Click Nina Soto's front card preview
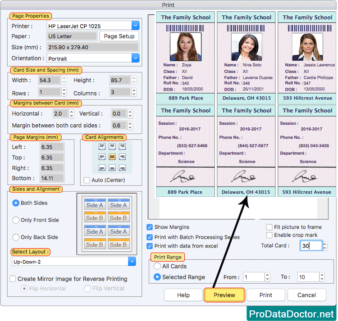Screen dimensions: 338x321 point(247,58)
